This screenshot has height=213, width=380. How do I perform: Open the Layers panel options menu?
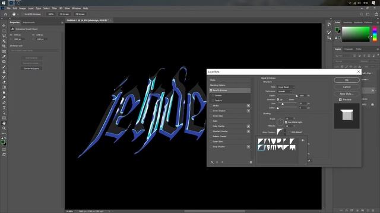tap(378, 49)
